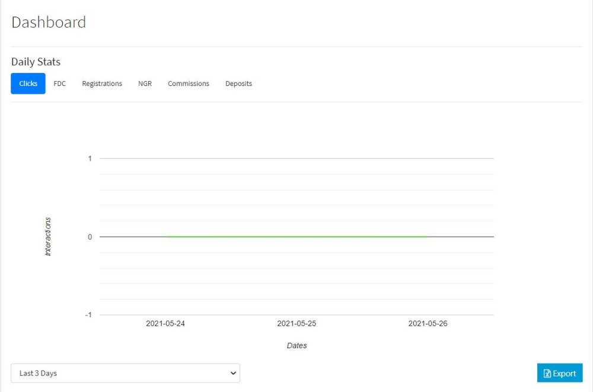Screen dimensions: 593x392
Task: Open the Deposits tab
Action: click(x=238, y=84)
